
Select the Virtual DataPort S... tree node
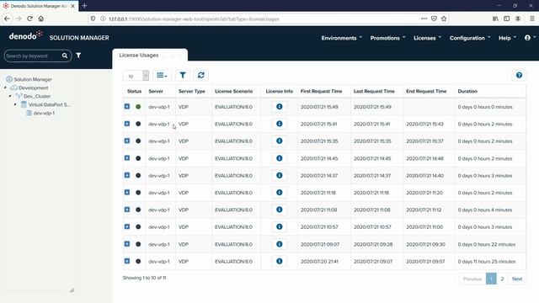[49, 104]
